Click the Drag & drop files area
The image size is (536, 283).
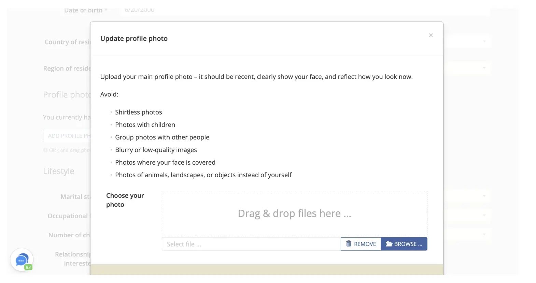[294, 213]
